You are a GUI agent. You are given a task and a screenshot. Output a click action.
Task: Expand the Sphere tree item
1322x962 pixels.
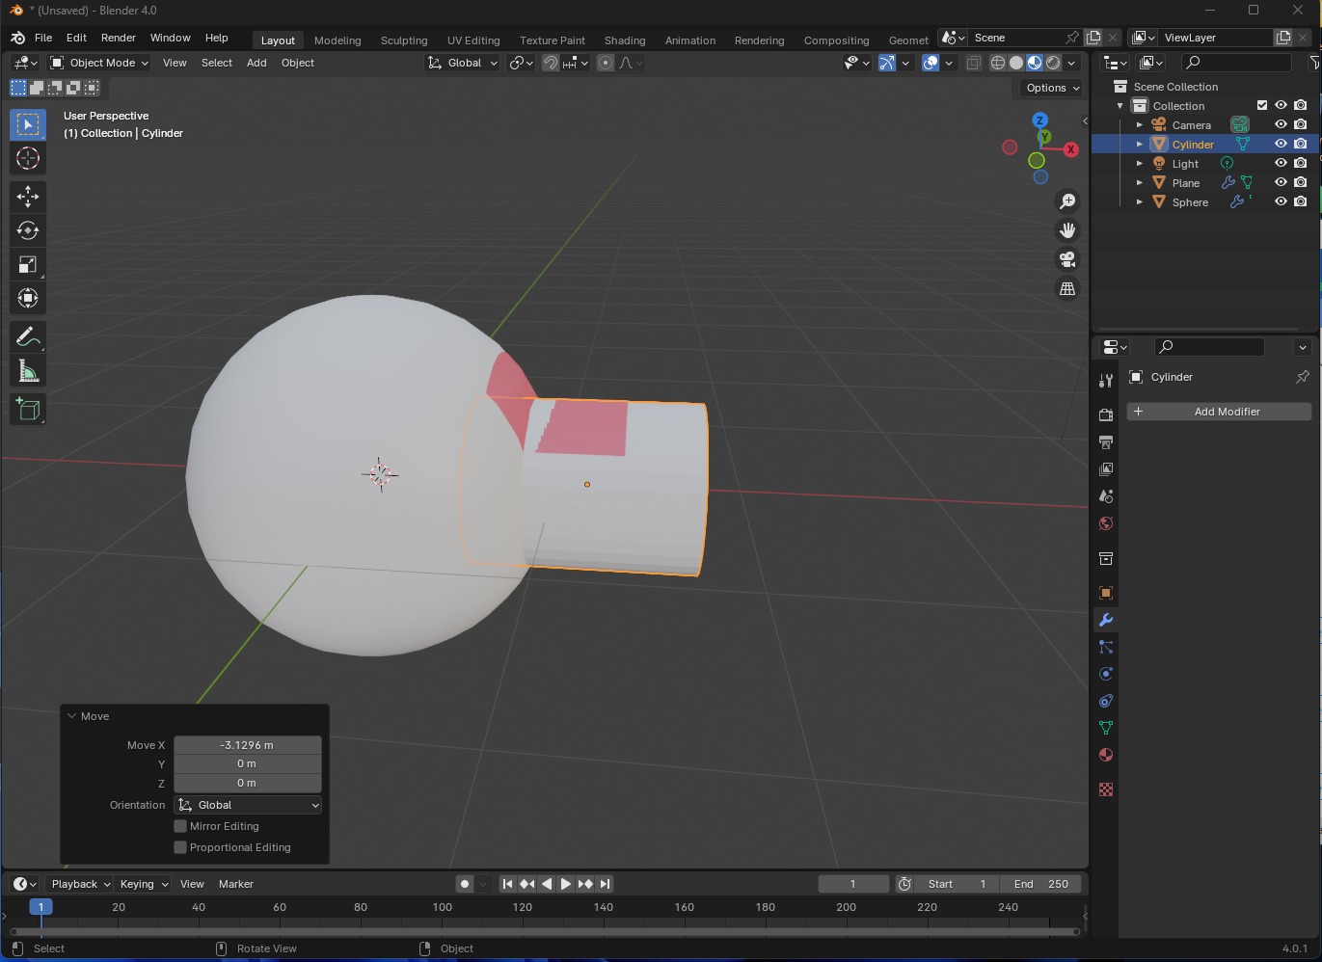click(1139, 201)
